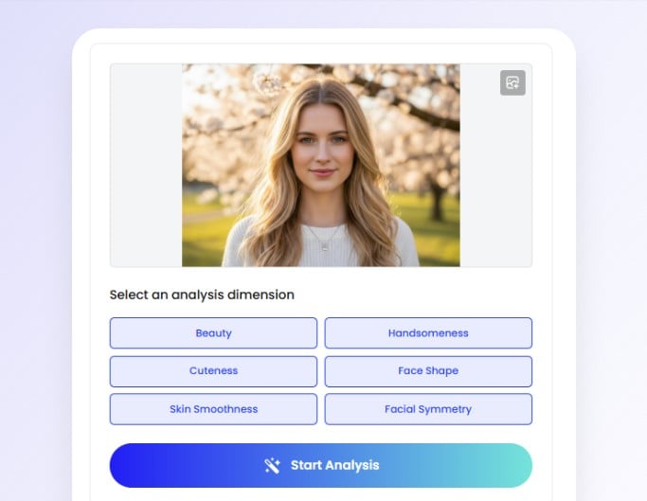Click the lavender page background outside the card
This screenshot has height=501, width=647.
(35, 247)
